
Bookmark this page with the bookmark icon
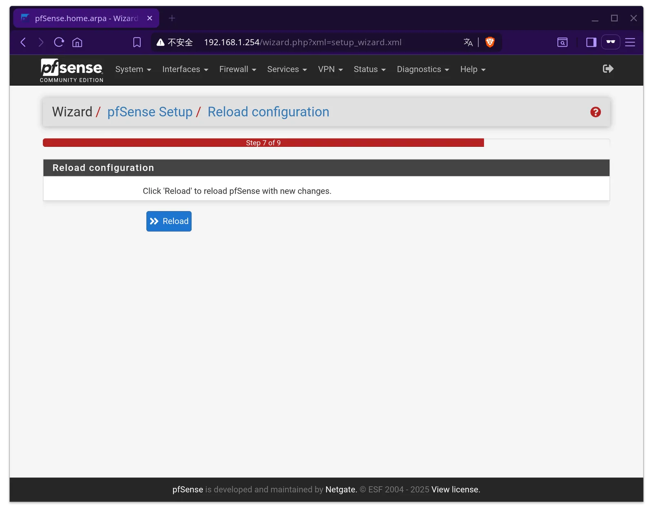pos(137,42)
